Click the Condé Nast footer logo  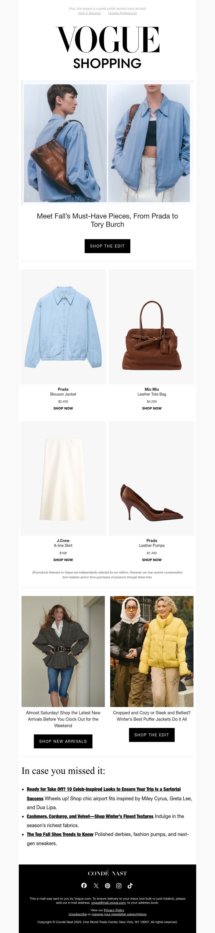[x=107, y=873]
